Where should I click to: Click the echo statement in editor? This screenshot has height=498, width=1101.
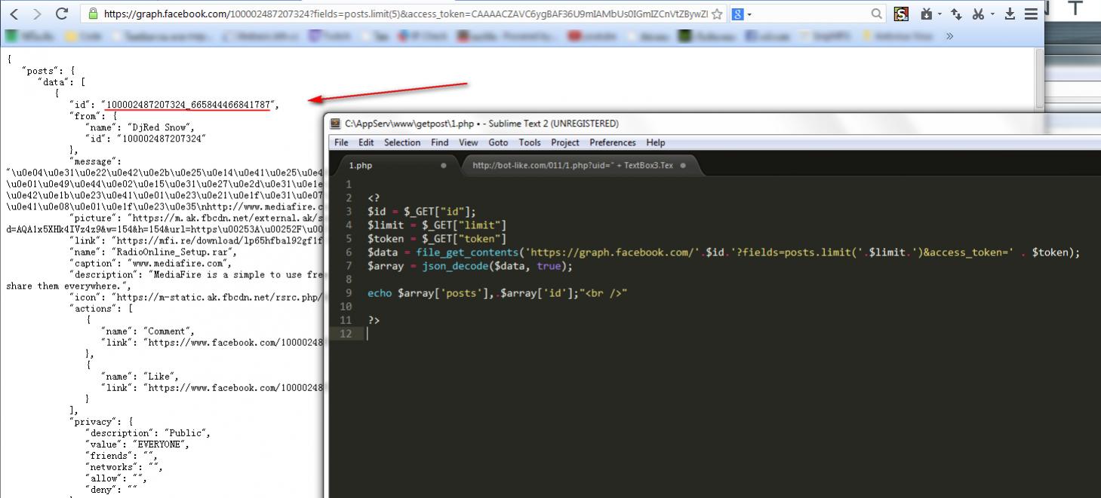pyautogui.click(x=497, y=293)
